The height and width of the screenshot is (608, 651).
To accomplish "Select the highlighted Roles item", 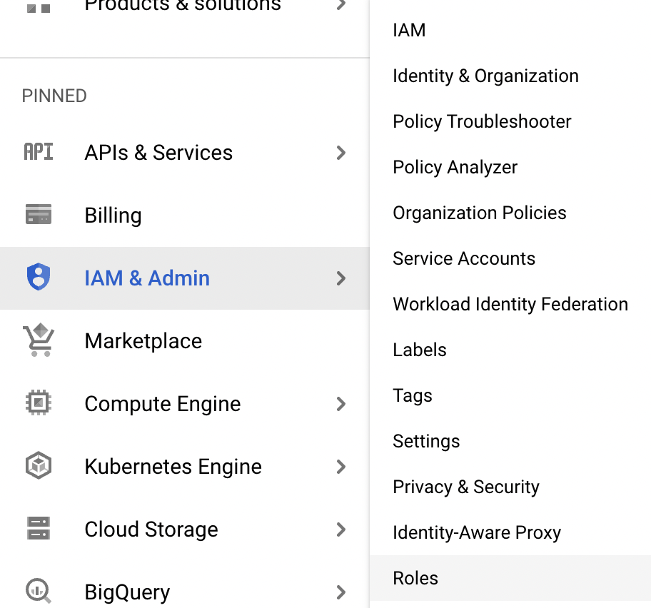I will click(510, 578).
